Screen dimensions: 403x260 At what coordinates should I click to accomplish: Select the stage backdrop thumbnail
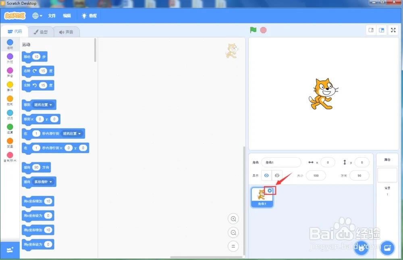point(387,175)
